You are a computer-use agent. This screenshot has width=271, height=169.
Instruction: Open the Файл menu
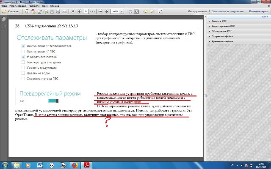pyautogui.click(x=4, y=7)
